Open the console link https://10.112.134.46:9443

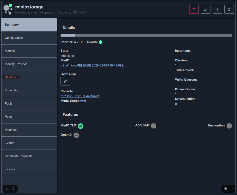pyautogui.click(x=80, y=96)
